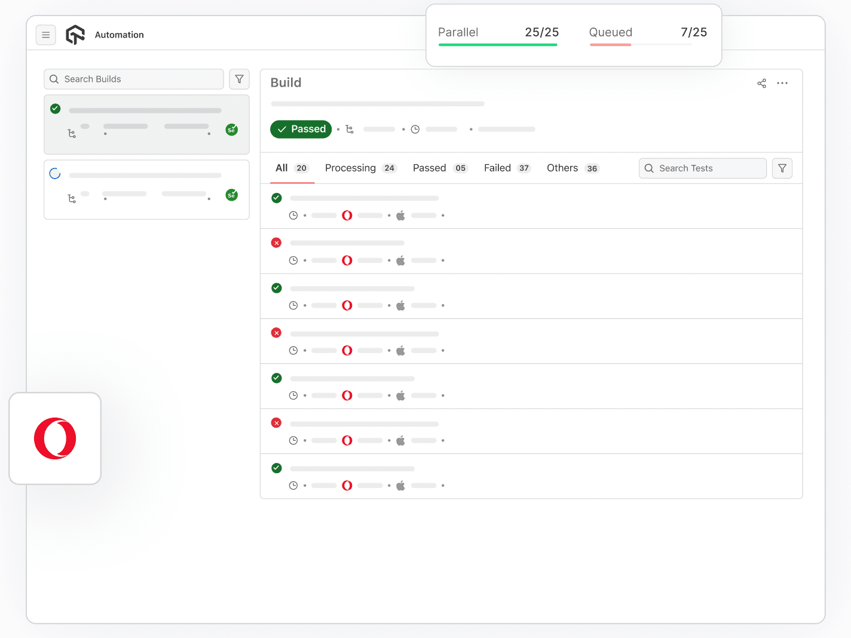Open the test filter panel
The image size is (851, 638).
coord(782,168)
